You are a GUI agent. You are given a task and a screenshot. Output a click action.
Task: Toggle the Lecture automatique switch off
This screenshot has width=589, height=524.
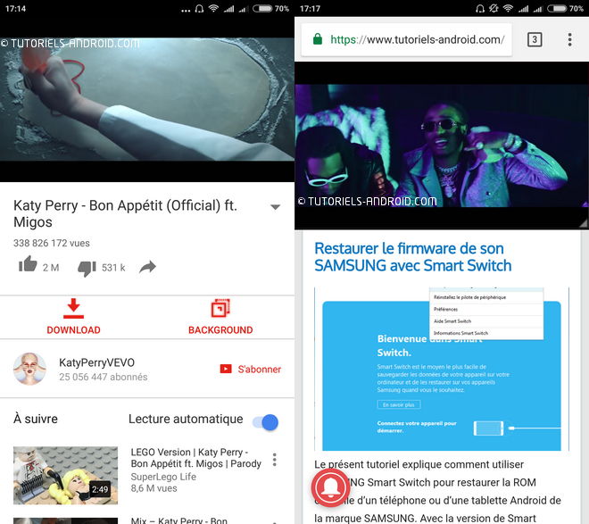pyautogui.click(x=266, y=422)
